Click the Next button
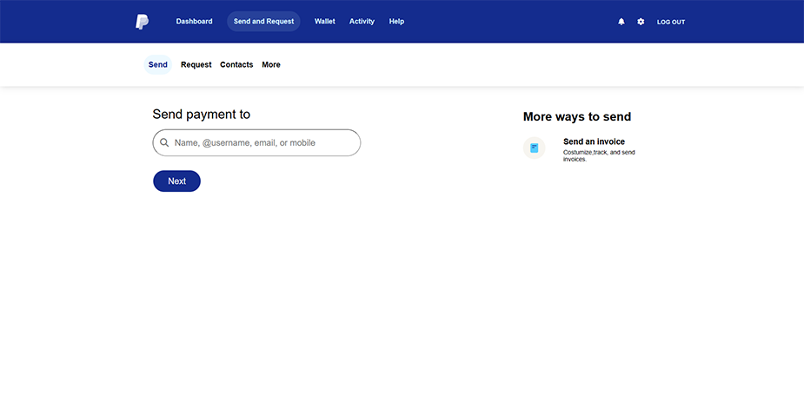 pos(177,181)
